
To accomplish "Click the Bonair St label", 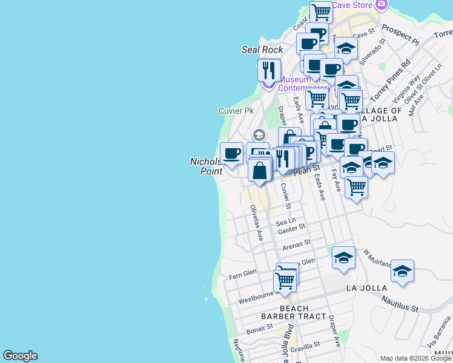I will [260, 329].
